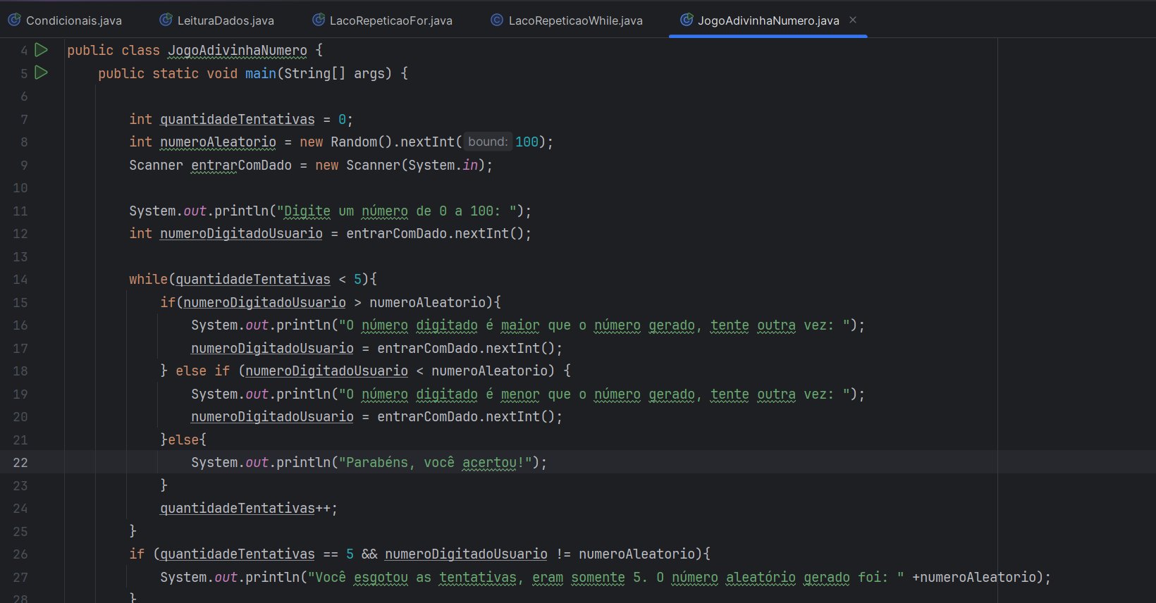Close the JogoAdivinhaNumero.java tab
The image size is (1156, 603).
pyautogui.click(x=853, y=20)
